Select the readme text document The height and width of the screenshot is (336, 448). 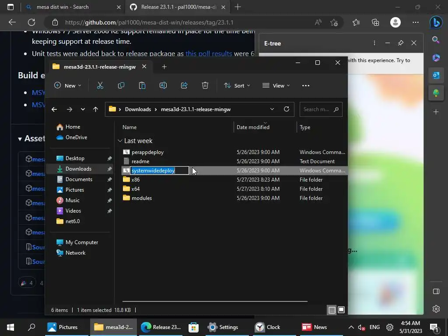[140, 161]
